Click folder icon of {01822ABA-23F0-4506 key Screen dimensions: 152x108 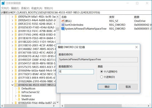16,81
